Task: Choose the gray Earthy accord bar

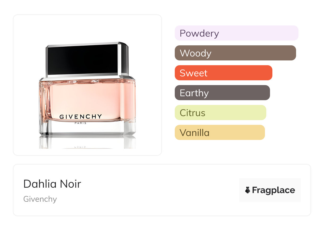Action: (222, 93)
